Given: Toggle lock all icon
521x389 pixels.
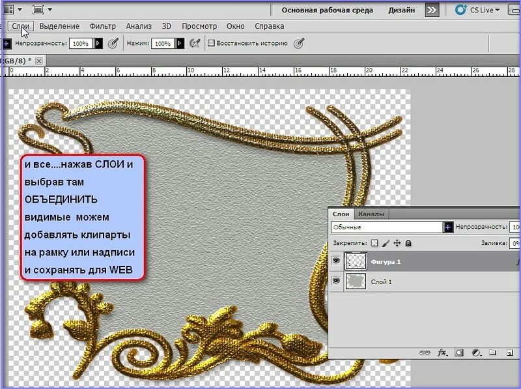Looking at the screenshot, I should pyautogui.click(x=408, y=244).
